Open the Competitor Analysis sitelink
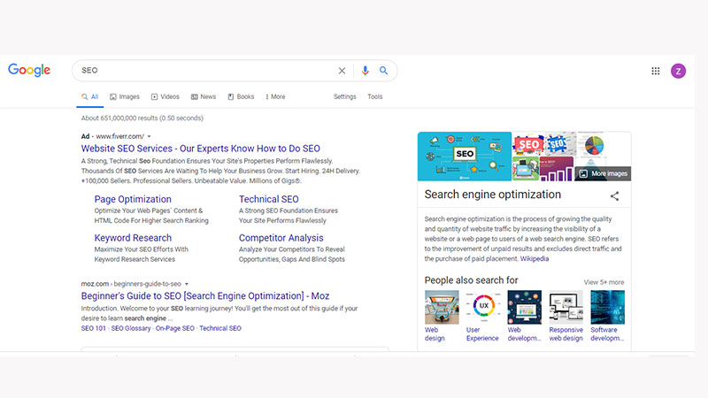 (281, 238)
